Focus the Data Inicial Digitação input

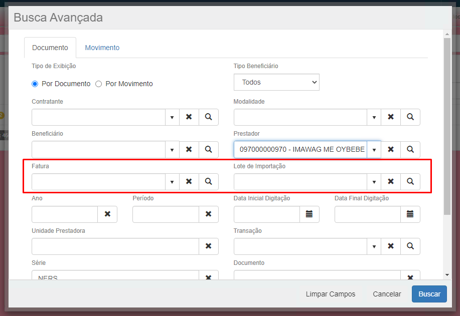tap(267, 214)
